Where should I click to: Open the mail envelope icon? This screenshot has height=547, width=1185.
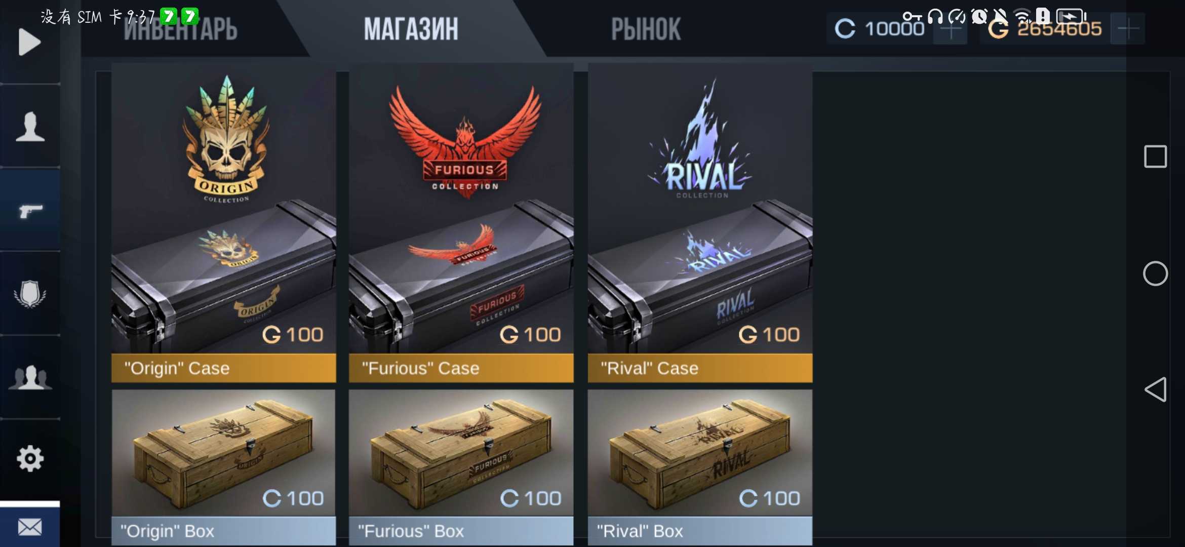[x=30, y=527]
